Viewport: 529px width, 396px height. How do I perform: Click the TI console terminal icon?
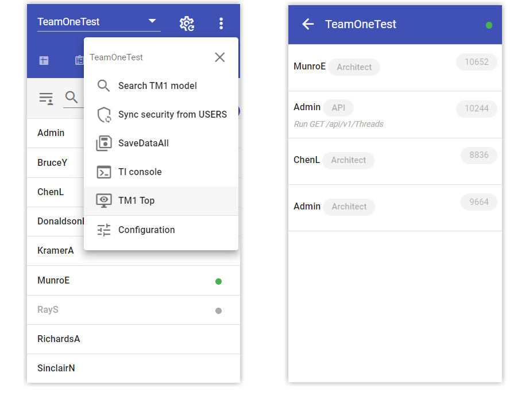click(x=104, y=172)
